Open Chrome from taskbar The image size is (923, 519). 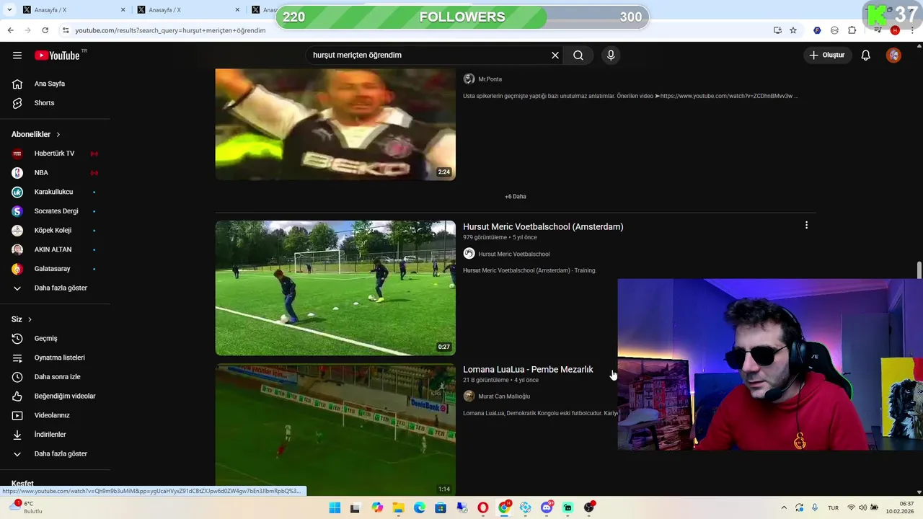(504, 507)
